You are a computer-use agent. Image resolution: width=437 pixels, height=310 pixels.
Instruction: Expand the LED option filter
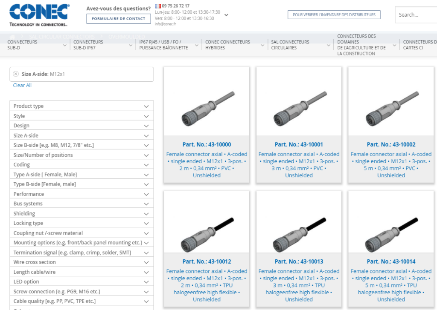tap(81, 281)
